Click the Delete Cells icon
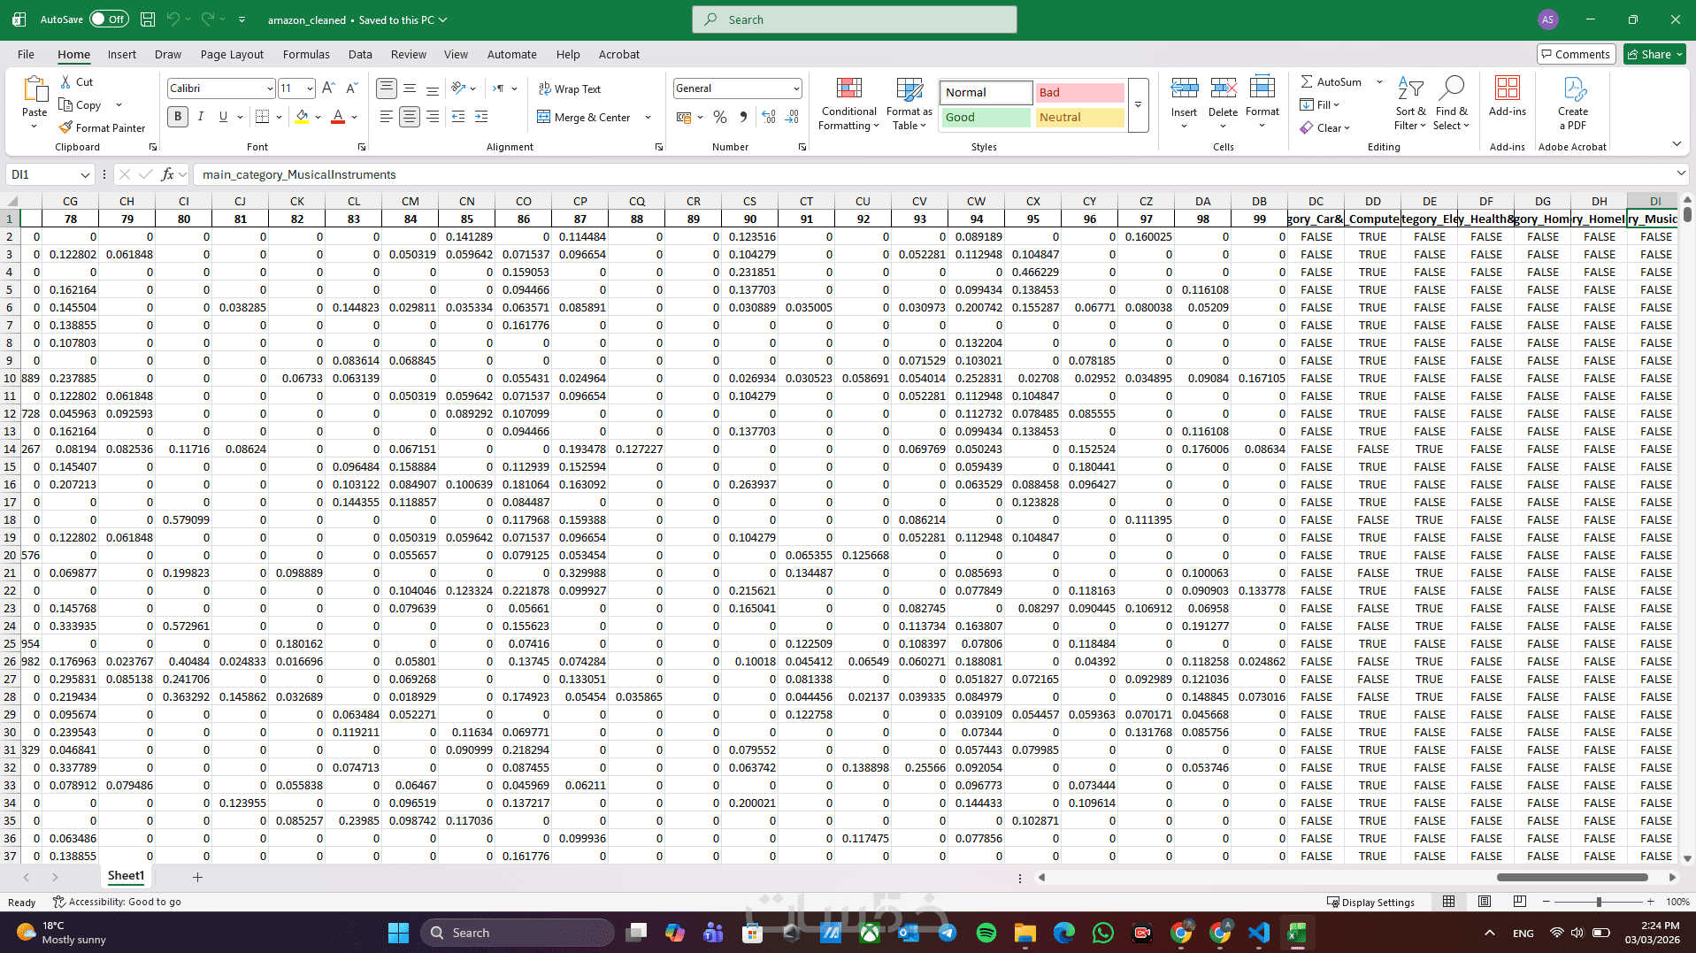The image size is (1696, 953). pos(1224,88)
